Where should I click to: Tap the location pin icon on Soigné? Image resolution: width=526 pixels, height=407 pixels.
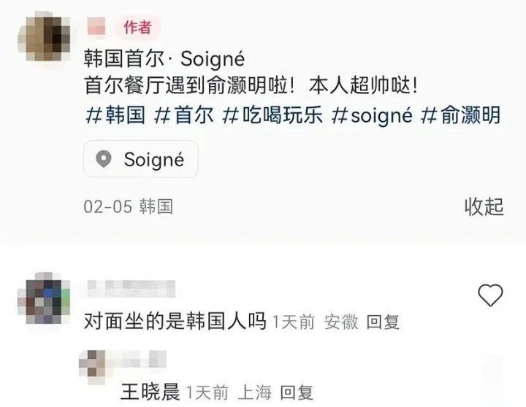(x=104, y=158)
